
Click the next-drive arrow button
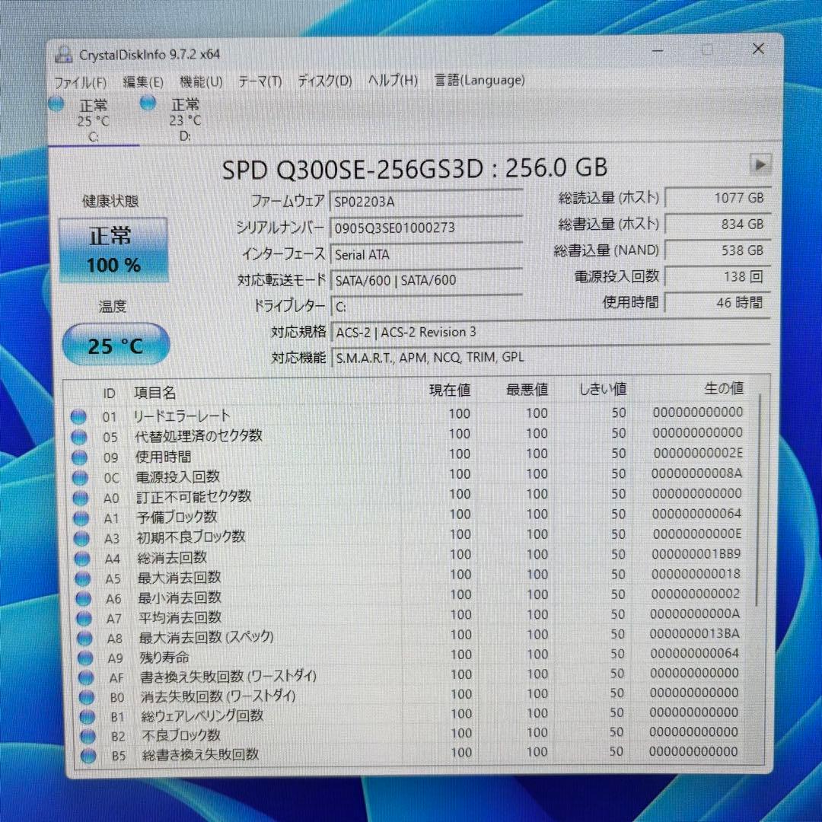[x=760, y=164]
